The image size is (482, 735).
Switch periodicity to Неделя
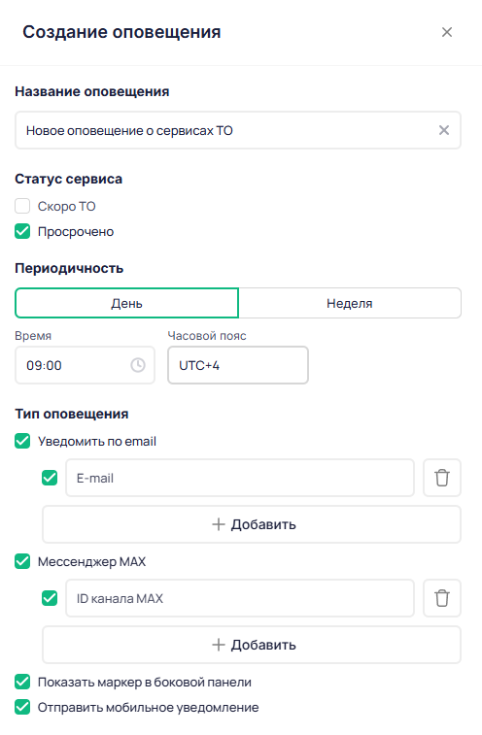tap(350, 303)
